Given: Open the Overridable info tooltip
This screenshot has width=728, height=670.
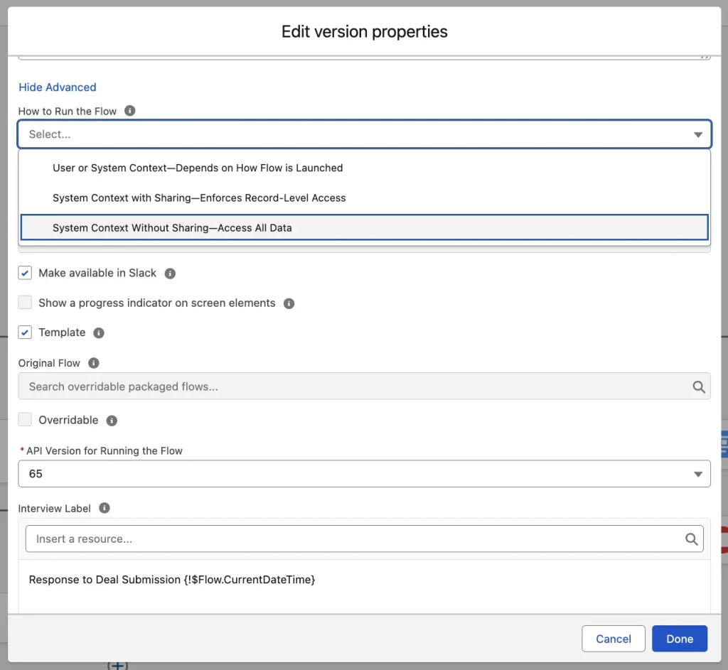Looking at the screenshot, I should coord(112,421).
